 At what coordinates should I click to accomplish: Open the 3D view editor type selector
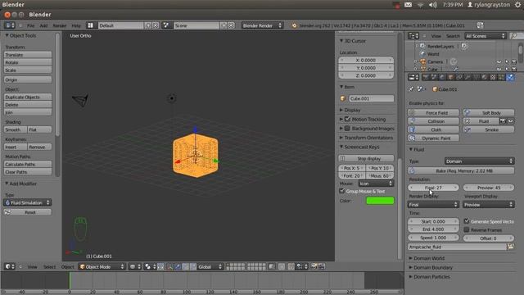[x=9, y=266]
